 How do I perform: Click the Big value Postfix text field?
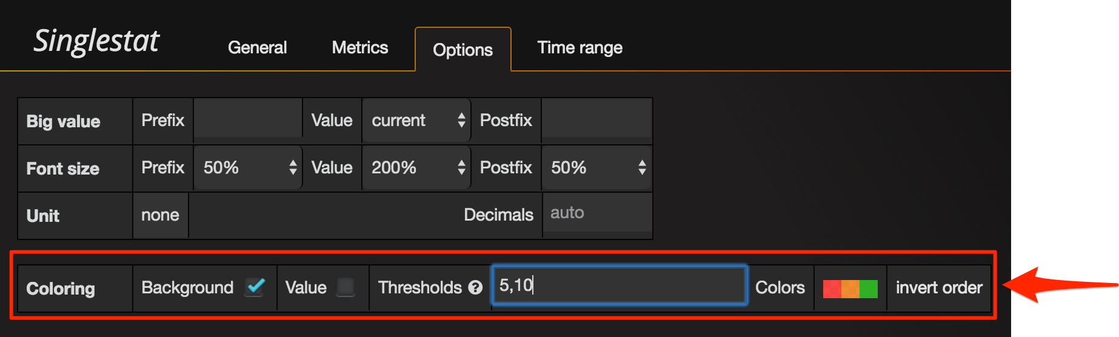pos(596,119)
